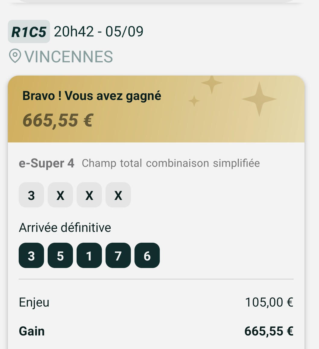
Task: Tap the last X chip in the bet combination
Action: click(118, 195)
